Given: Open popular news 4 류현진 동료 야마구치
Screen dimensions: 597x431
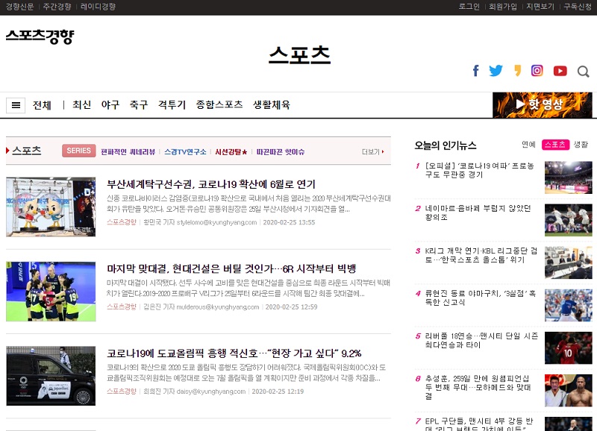Looking at the screenshot, I should click(481, 298).
